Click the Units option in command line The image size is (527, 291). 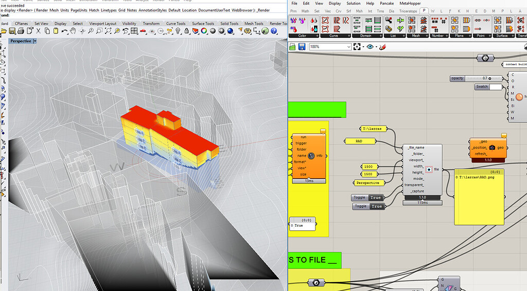[64, 10]
